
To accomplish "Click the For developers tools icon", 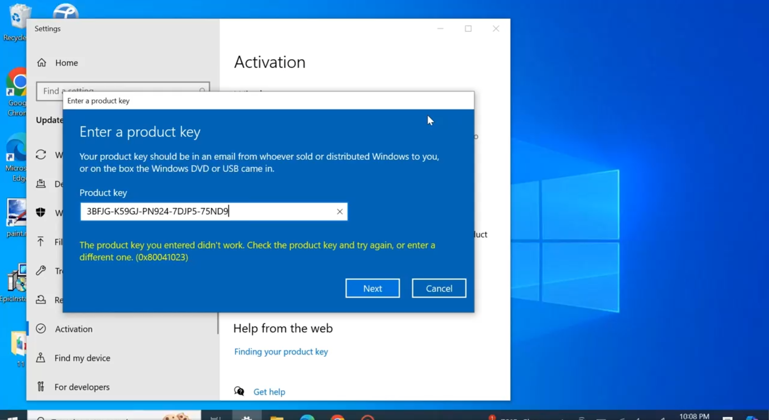I will pos(41,386).
